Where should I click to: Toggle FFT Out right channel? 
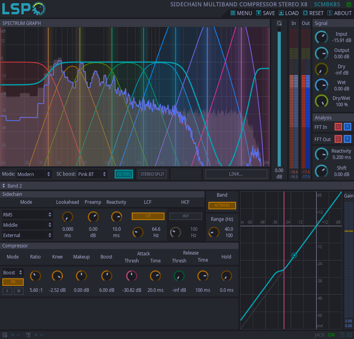(x=347, y=139)
